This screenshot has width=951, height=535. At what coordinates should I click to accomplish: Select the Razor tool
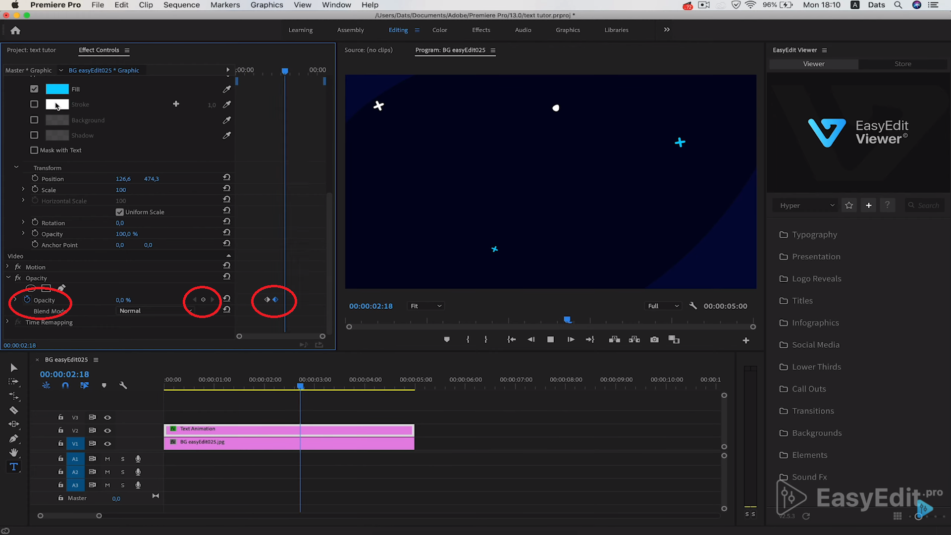click(14, 410)
